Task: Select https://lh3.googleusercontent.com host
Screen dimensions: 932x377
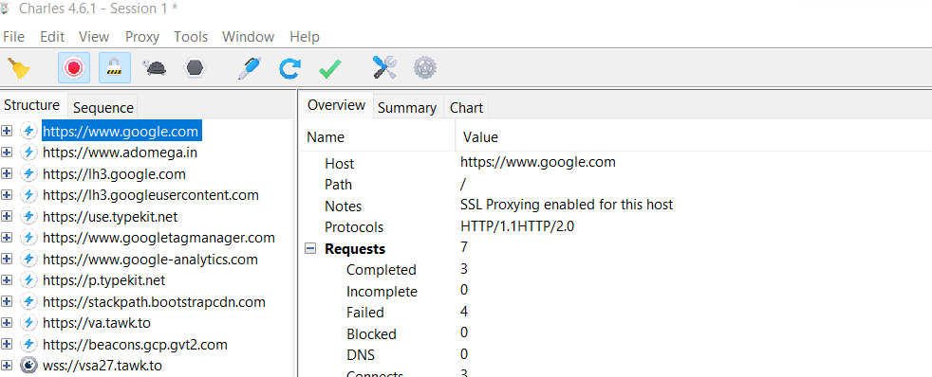Action: (x=151, y=195)
